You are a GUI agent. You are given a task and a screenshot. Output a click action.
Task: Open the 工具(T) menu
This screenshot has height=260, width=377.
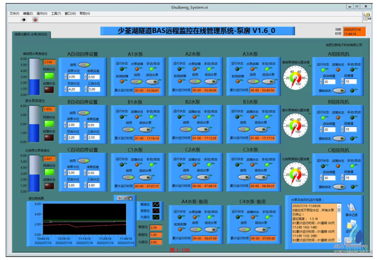[56, 14]
